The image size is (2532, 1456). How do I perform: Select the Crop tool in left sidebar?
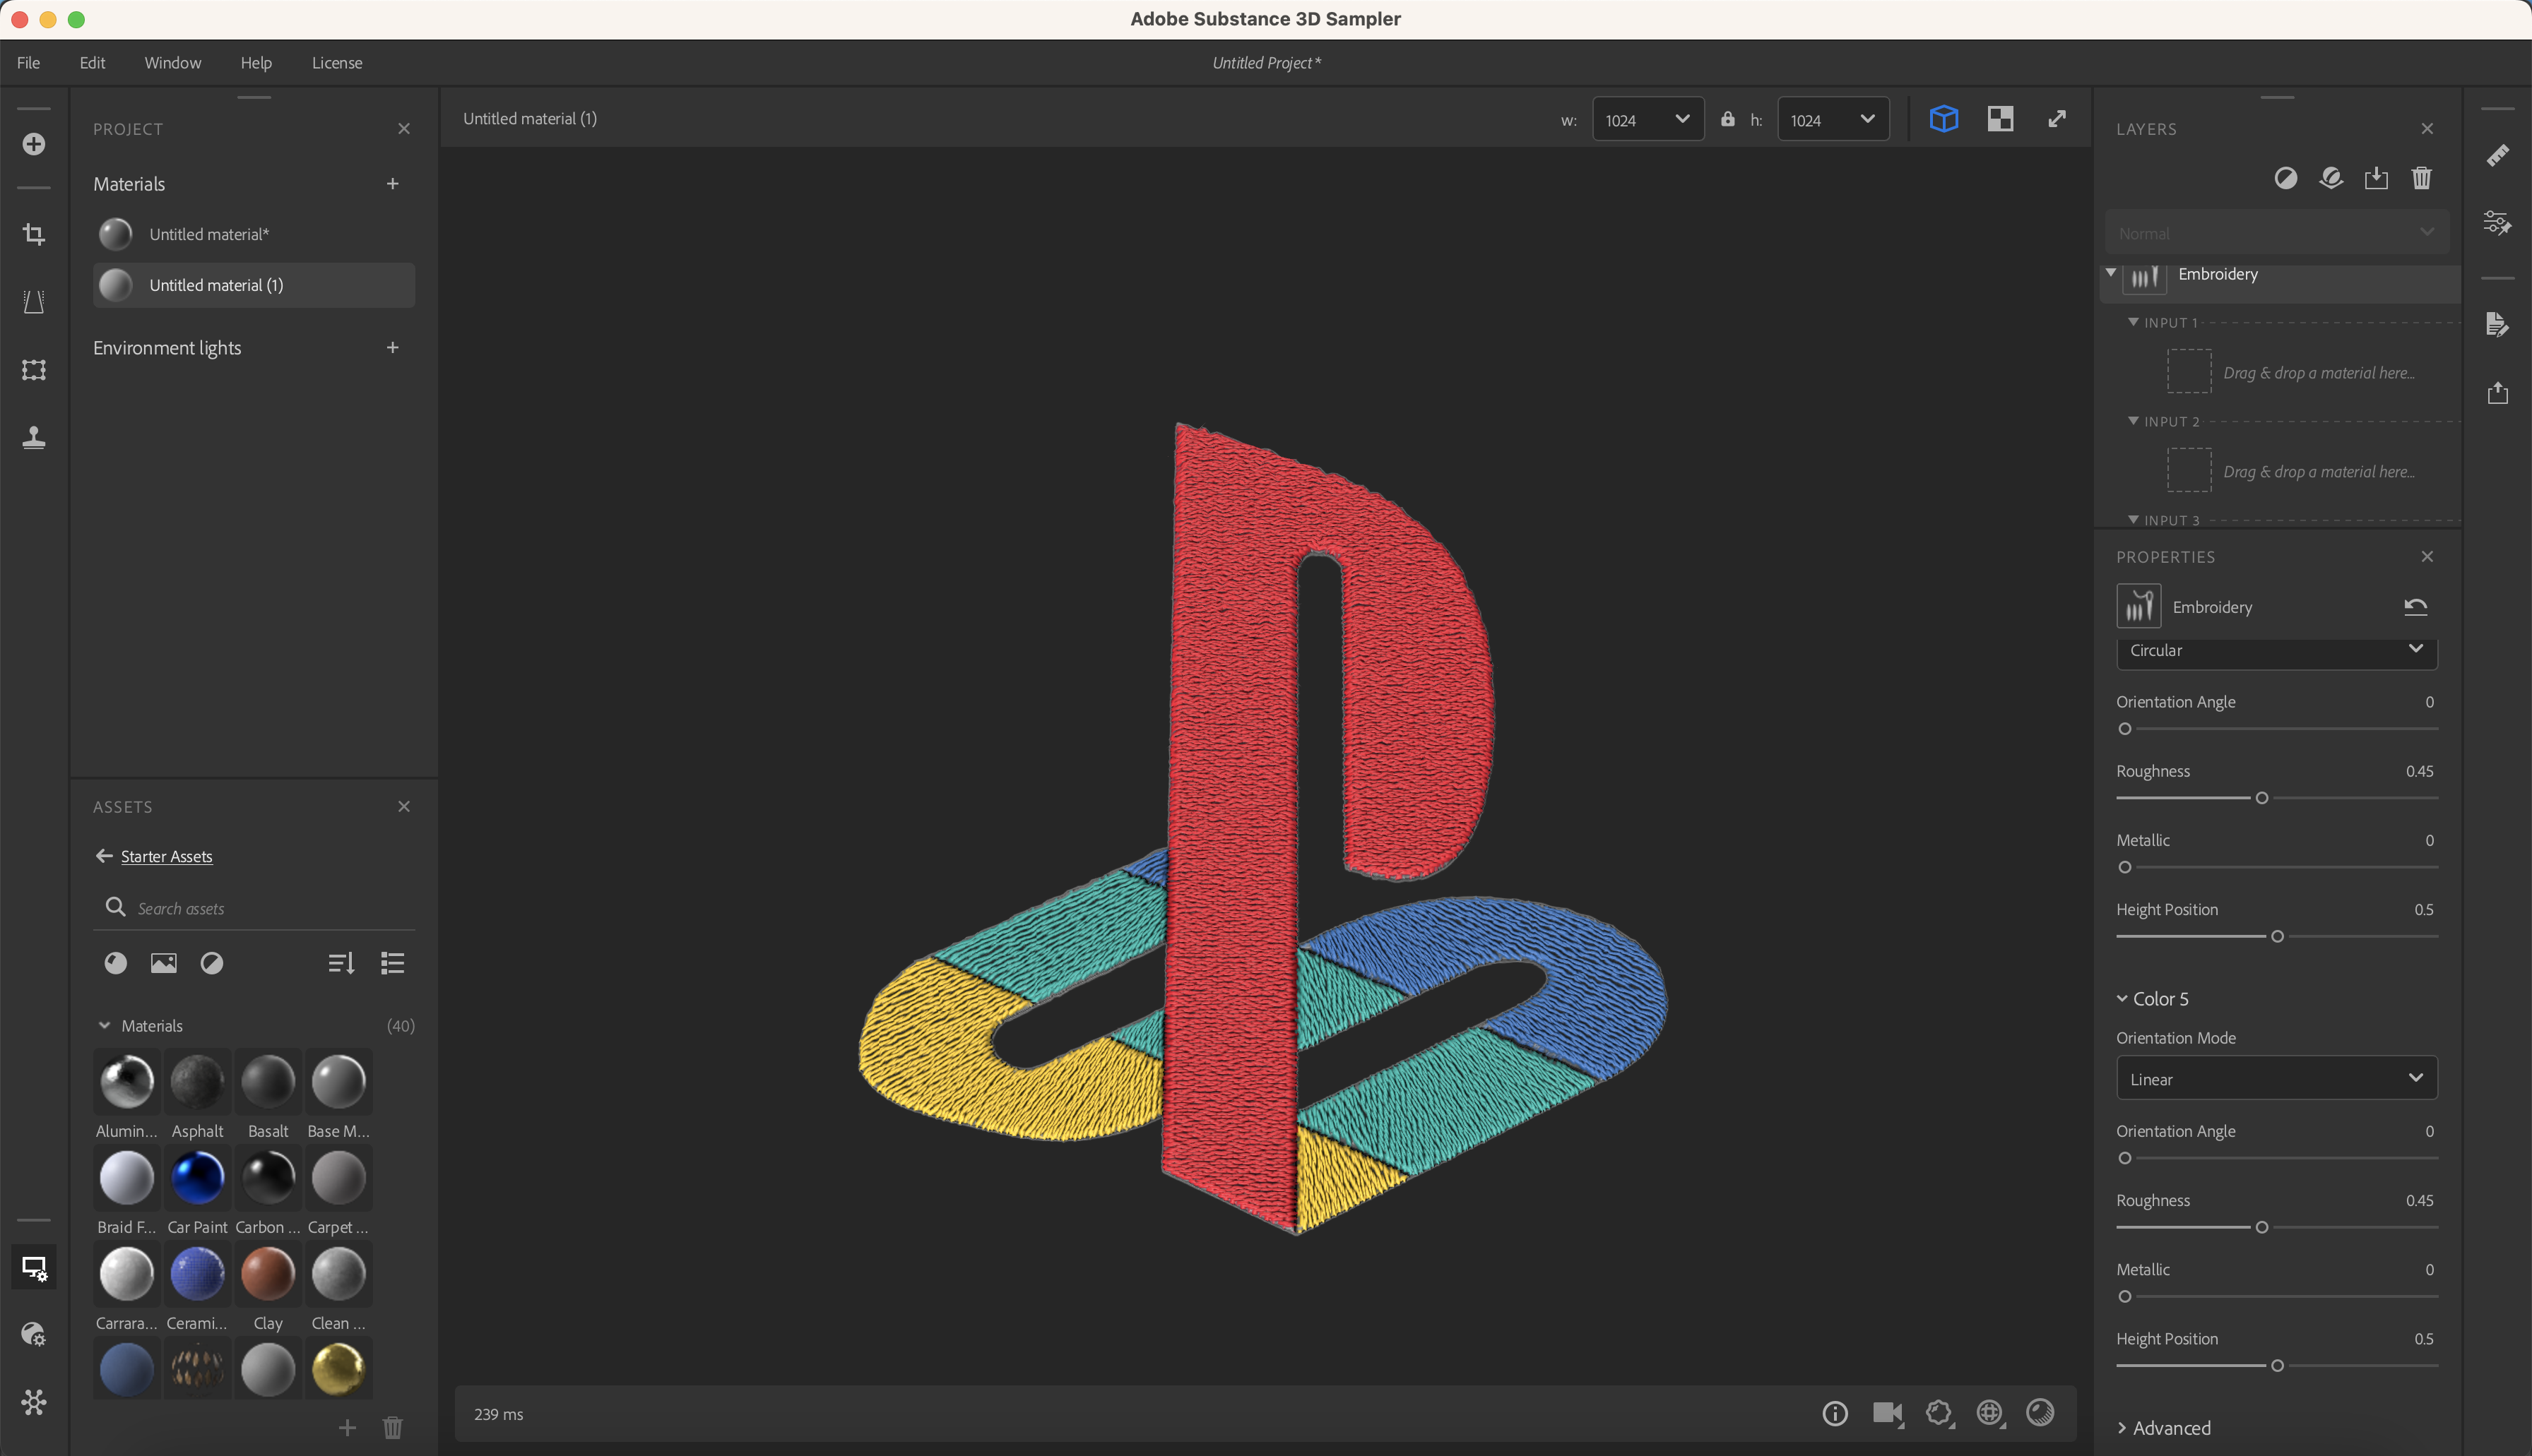click(34, 234)
